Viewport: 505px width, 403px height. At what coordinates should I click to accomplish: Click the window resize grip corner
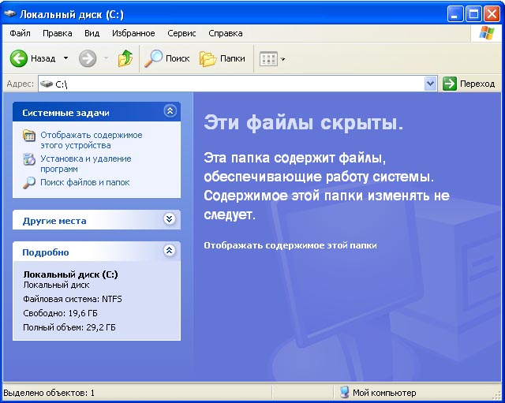pos(498,394)
